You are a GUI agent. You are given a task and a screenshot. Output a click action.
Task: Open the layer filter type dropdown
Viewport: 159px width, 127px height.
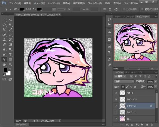pyautogui.click(x=120, y=76)
